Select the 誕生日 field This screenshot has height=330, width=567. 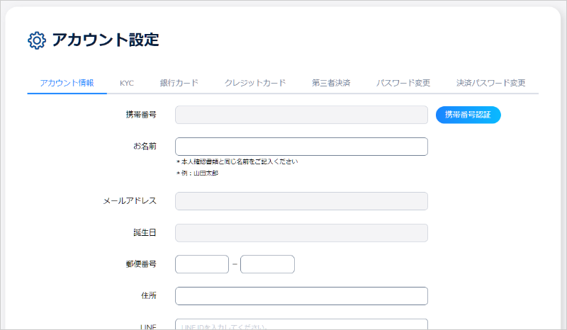tap(301, 233)
